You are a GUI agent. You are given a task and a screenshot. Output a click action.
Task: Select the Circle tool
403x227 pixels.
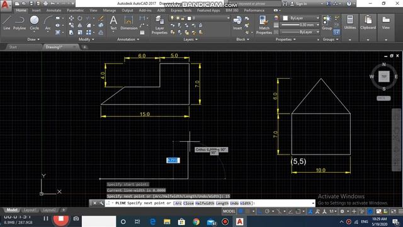(34, 23)
